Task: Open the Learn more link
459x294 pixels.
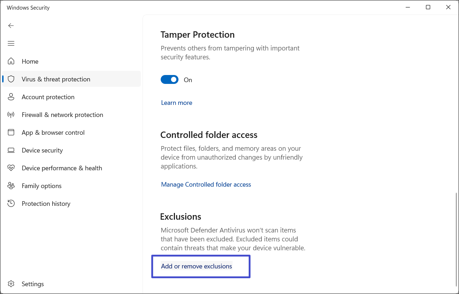Action: click(x=176, y=103)
